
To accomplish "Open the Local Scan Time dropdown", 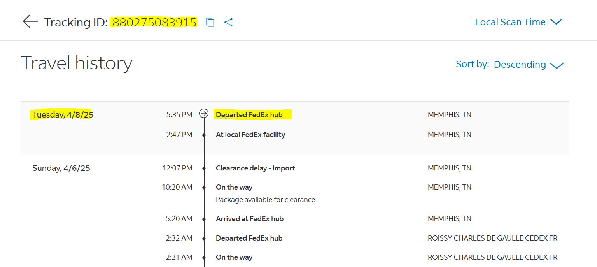I will tap(518, 22).
